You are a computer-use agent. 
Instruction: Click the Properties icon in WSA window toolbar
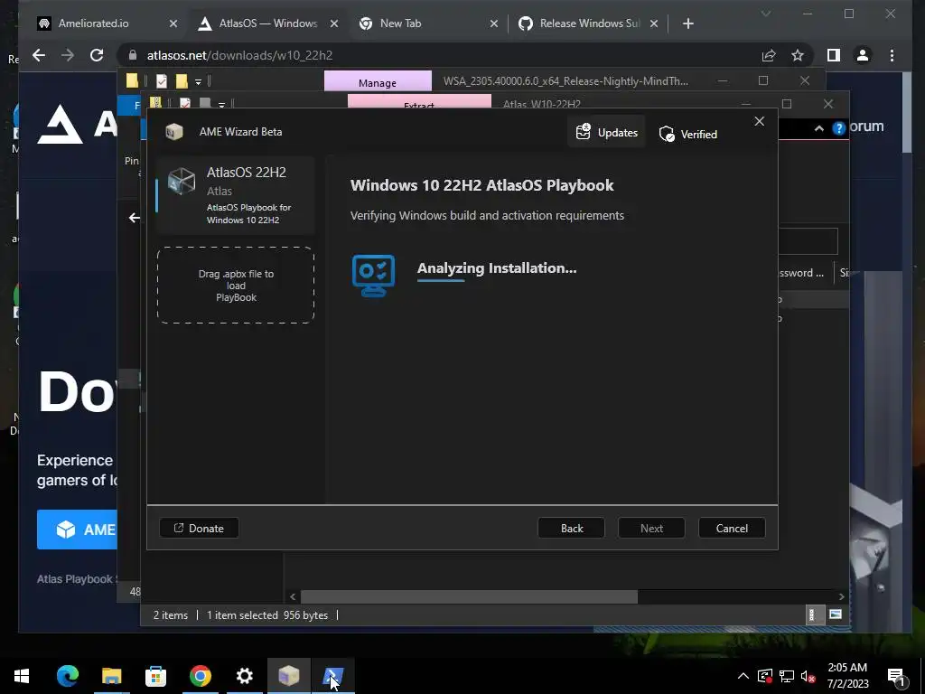pos(162,80)
